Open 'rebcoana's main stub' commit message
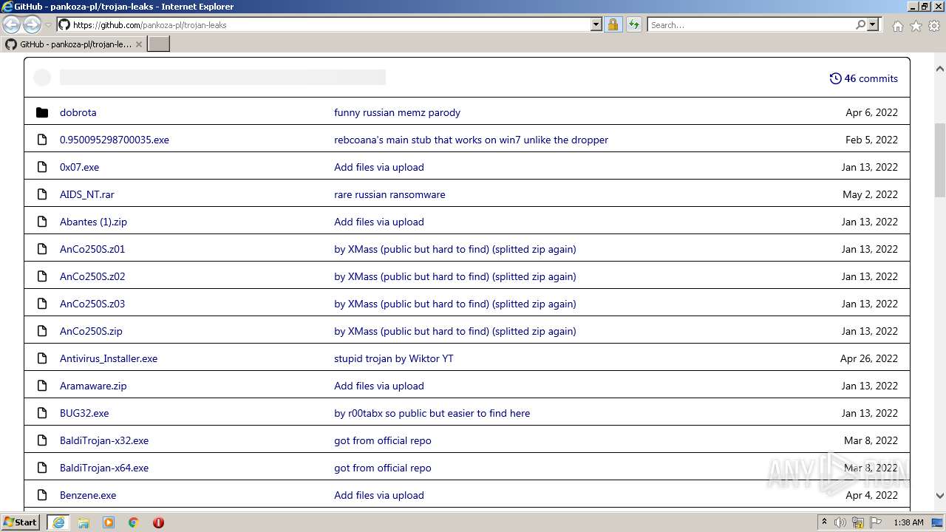The image size is (946, 532). click(471, 140)
